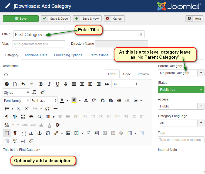Select the Category tab
Screen dimensions: 205x174
click(x=12, y=55)
